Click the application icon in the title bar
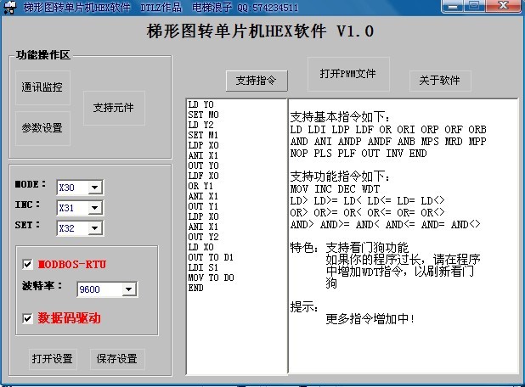 [8, 7]
